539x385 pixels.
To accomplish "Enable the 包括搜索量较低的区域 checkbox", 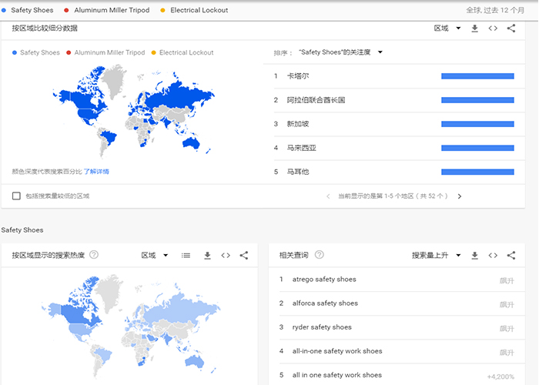I will (16, 196).
